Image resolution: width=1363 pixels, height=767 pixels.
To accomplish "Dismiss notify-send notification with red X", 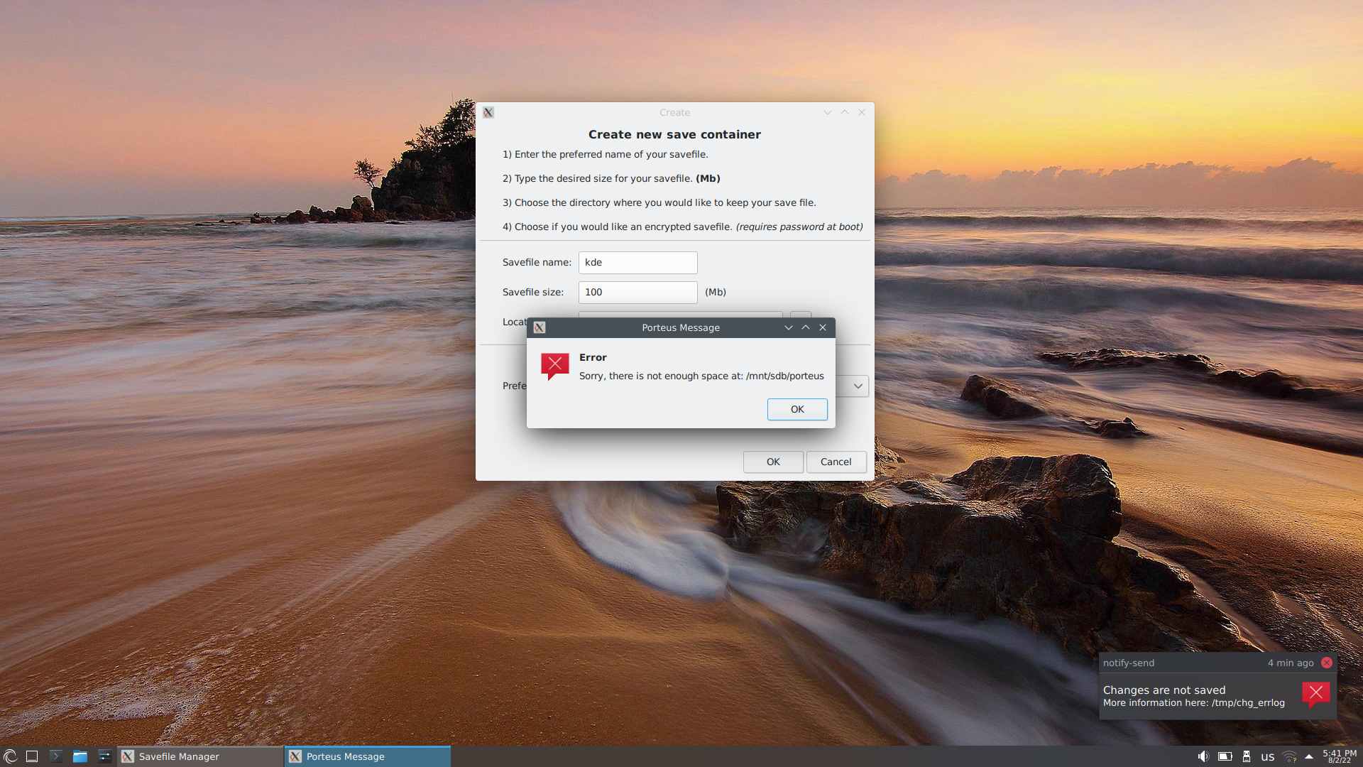I will (1327, 663).
